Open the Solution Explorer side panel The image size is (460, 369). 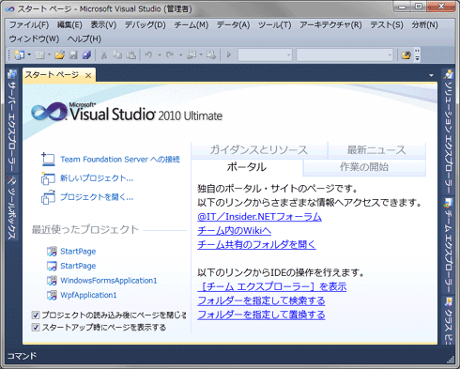(449, 131)
